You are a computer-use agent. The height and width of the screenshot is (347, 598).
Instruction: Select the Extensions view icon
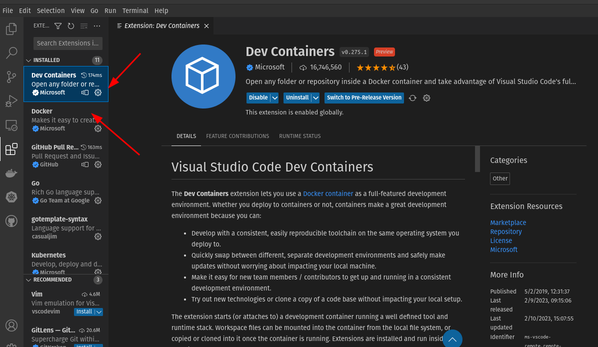tap(11, 149)
